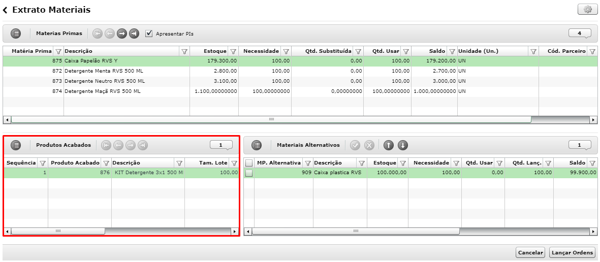600x262 pixels.
Task: Go to previous record in Produtos Acabados
Action: click(x=118, y=145)
